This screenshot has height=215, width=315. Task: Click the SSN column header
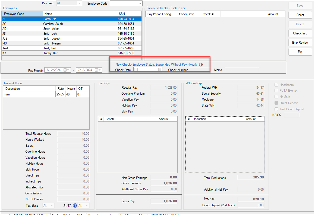(129, 14)
